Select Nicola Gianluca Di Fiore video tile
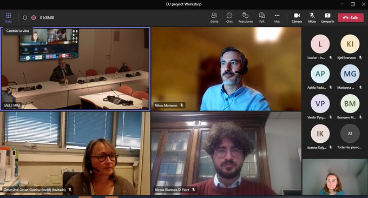Viewport: 368px width, 198px height. click(226, 153)
